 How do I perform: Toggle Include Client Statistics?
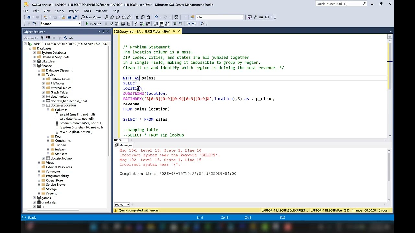click(x=148, y=24)
